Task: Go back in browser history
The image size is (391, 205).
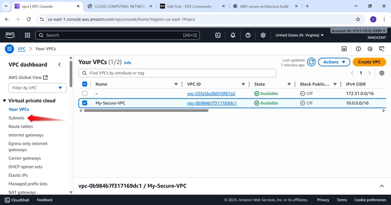Action: 7,19
